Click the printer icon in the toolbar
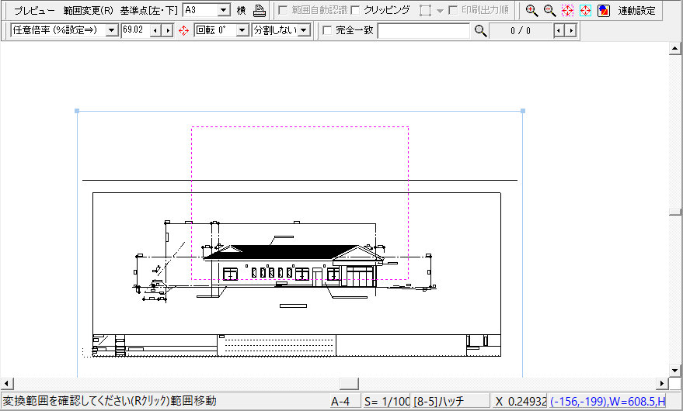683x411 pixels. pos(260,11)
